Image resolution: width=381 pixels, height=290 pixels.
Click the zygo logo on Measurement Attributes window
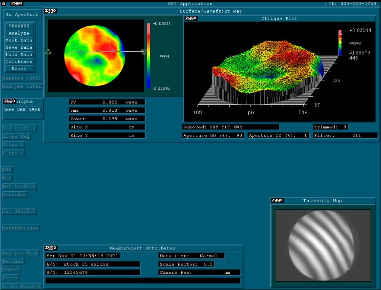(50, 248)
